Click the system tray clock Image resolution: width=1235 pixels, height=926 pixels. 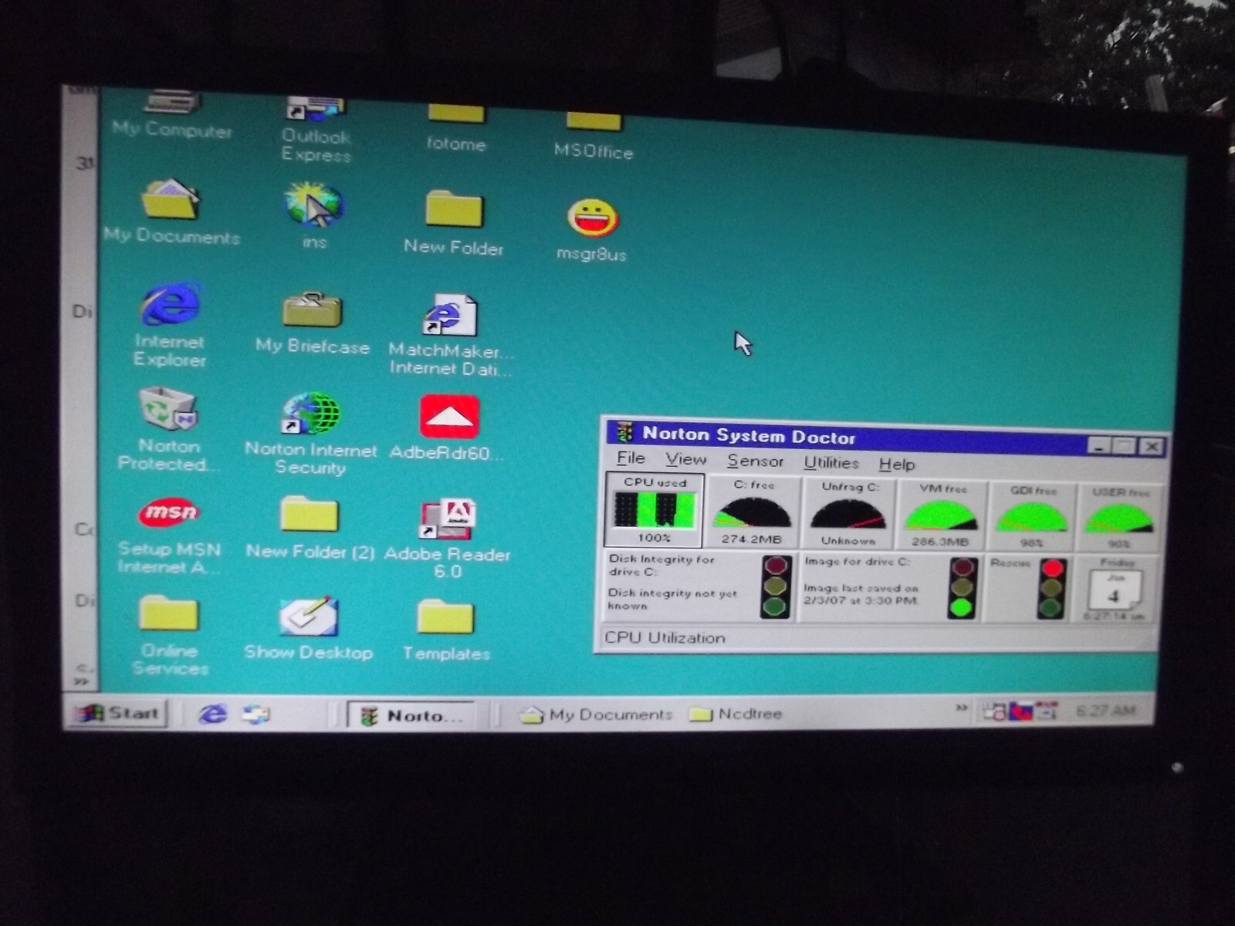(x=1105, y=710)
